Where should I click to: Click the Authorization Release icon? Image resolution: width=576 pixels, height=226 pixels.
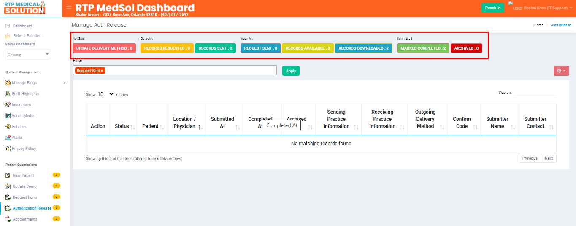8,208
